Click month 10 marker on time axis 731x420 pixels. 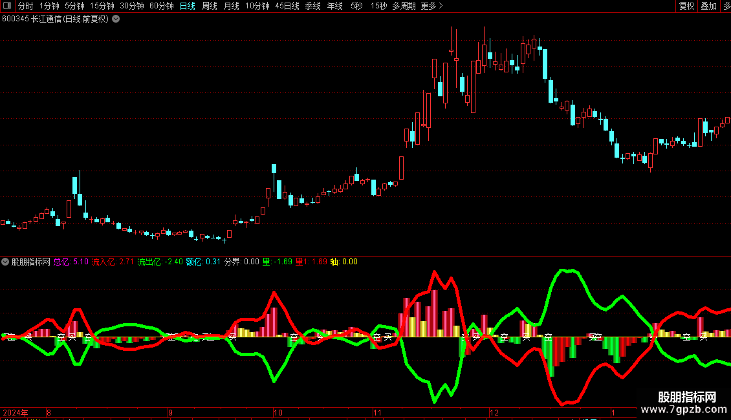pyautogui.click(x=278, y=412)
